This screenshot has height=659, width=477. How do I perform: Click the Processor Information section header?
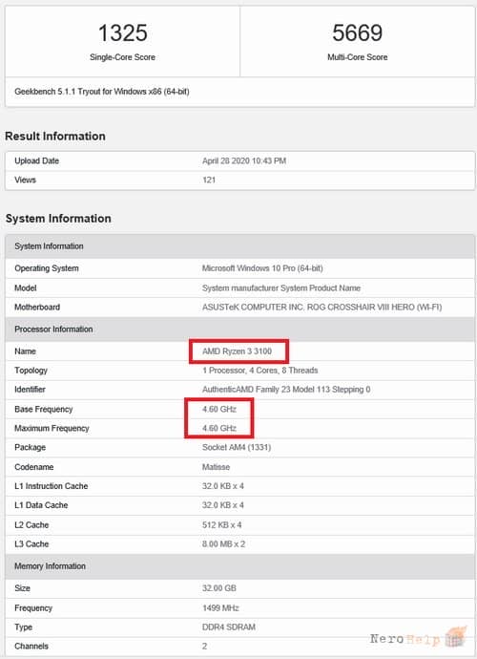[x=239, y=329]
